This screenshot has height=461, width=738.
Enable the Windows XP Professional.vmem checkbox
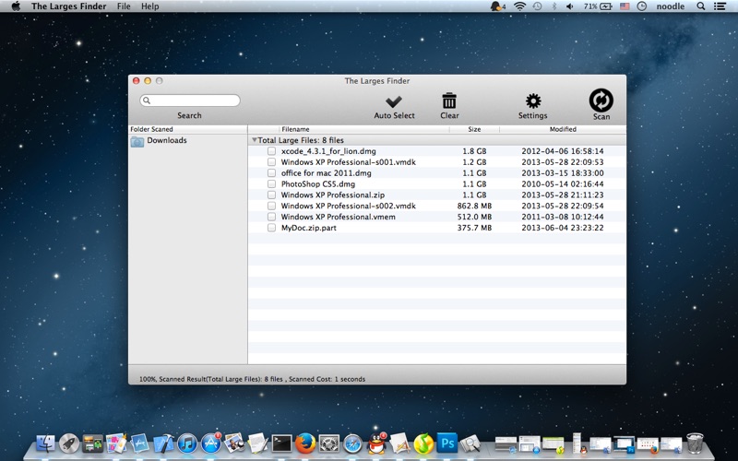(271, 217)
